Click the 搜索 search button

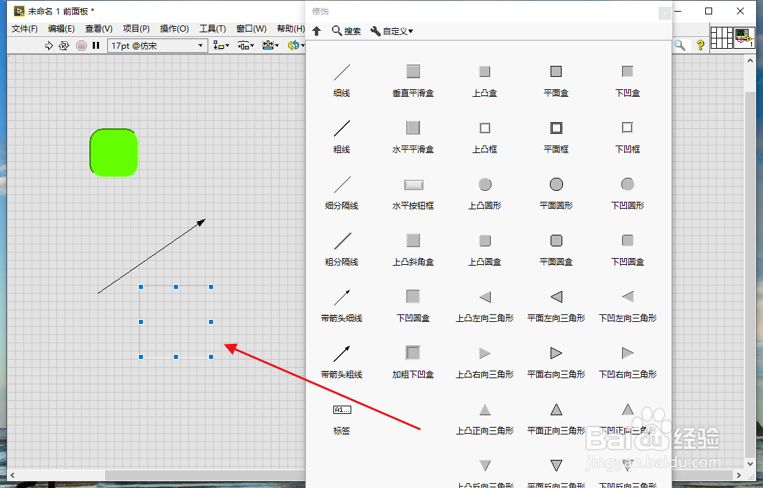tap(346, 31)
